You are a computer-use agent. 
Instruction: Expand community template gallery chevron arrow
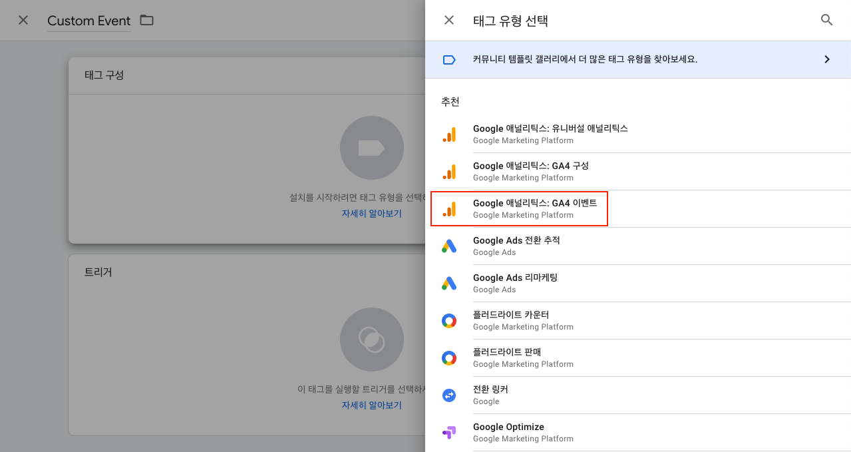click(827, 59)
